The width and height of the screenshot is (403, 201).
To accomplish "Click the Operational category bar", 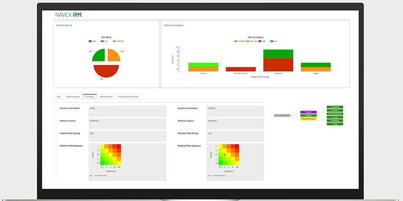I will pyautogui.click(x=278, y=60).
